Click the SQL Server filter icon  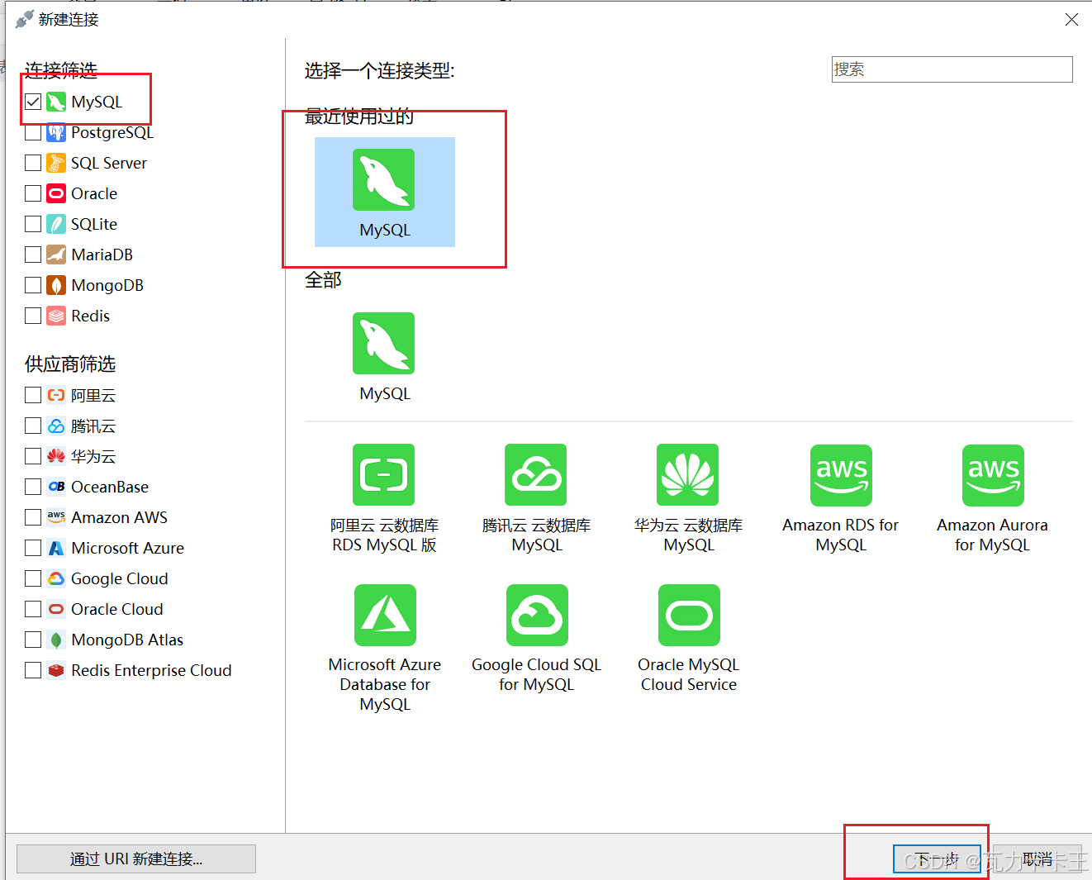pyautogui.click(x=56, y=163)
